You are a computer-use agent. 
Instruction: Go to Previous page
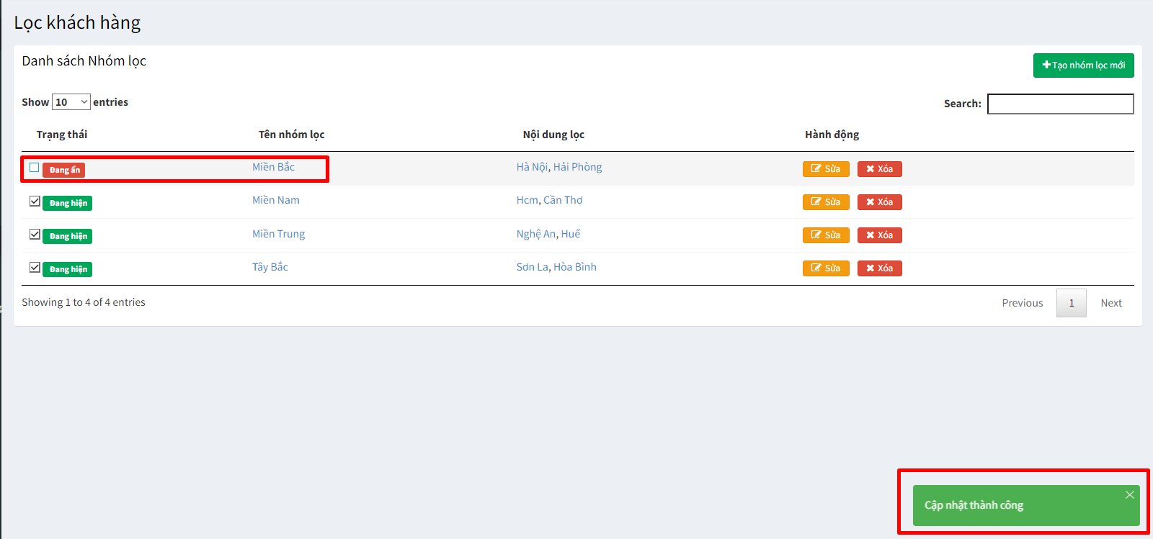click(1023, 303)
